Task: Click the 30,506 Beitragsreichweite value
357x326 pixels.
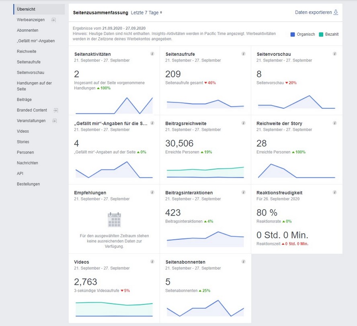Action: pyautogui.click(x=179, y=143)
